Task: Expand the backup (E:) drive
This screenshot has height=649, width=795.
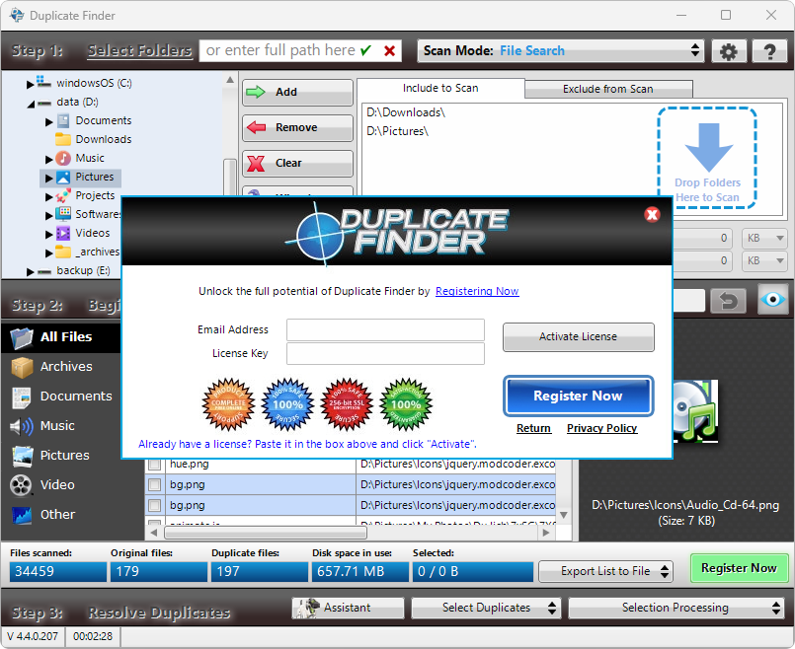Action: pos(30,272)
